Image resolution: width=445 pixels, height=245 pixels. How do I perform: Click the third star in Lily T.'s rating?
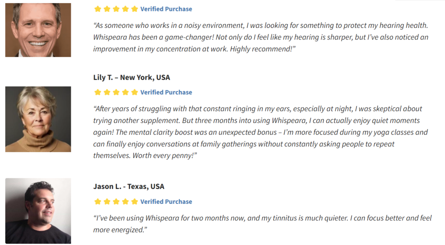116,92
